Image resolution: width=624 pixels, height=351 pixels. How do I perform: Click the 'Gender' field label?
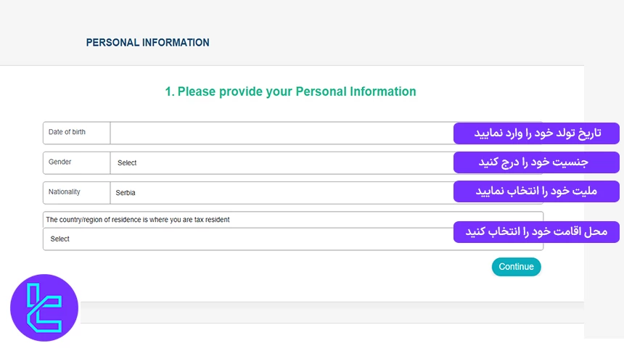tap(59, 162)
